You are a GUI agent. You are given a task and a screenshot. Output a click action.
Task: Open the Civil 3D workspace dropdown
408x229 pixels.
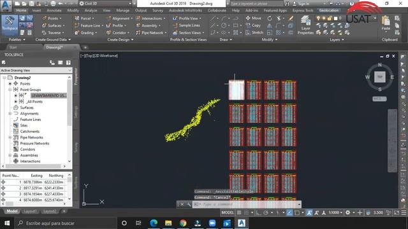pos(106,3)
